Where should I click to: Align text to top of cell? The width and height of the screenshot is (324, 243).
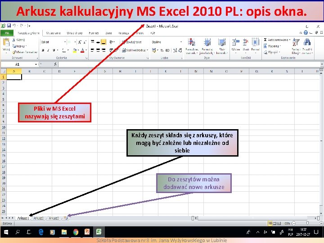pyautogui.click(x=92, y=42)
